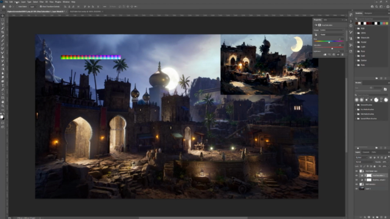Open collapsed Clone Source panel icon

(351, 38)
